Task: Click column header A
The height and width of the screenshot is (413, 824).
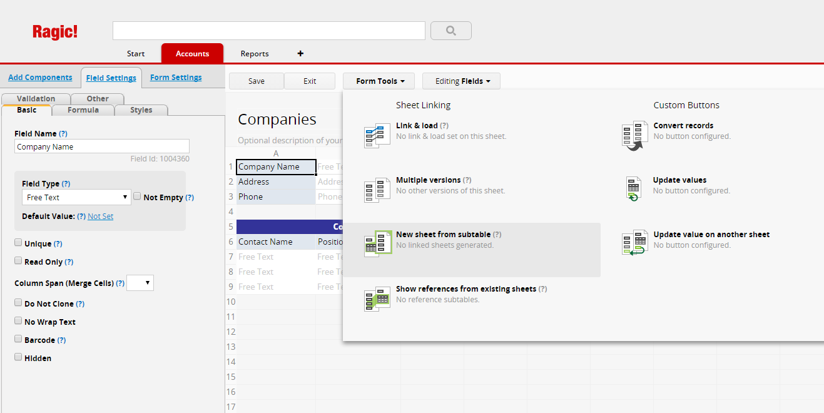Action: click(x=276, y=153)
